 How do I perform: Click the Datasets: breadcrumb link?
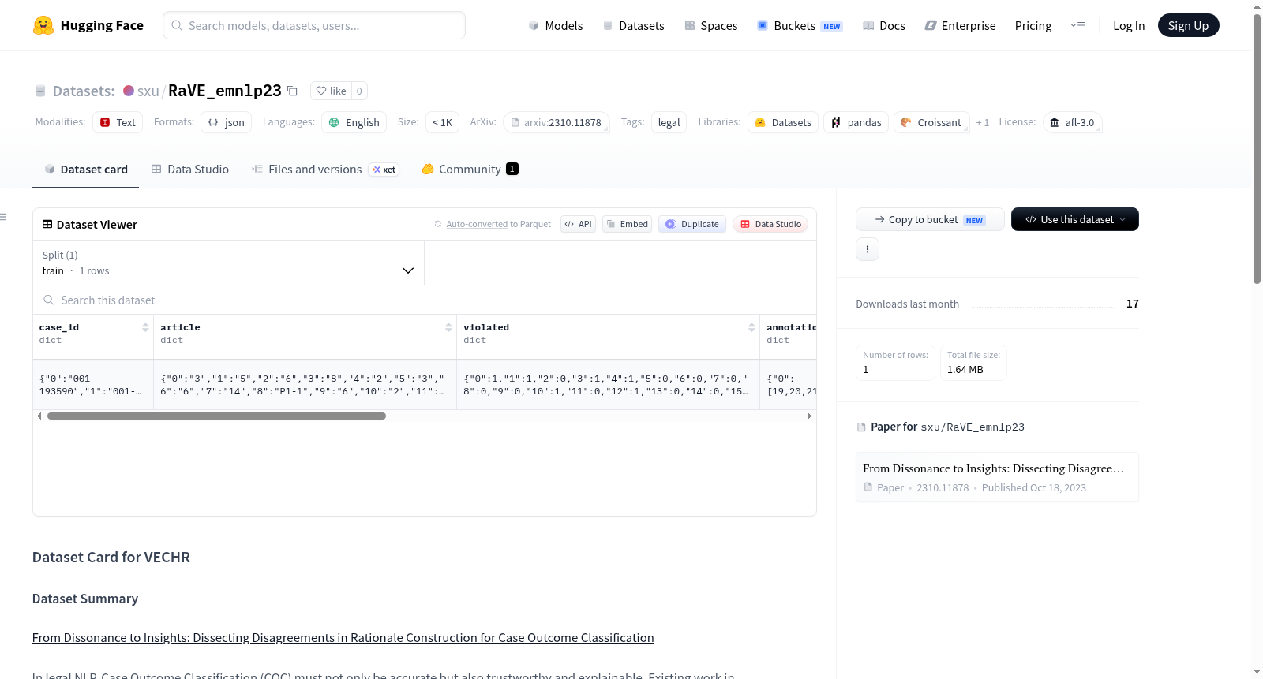tap(83, 91)
